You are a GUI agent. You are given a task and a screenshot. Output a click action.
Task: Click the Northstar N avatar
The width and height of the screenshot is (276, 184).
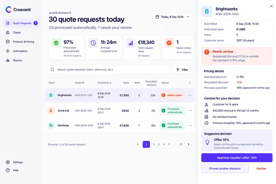click(x=51, y=126)
